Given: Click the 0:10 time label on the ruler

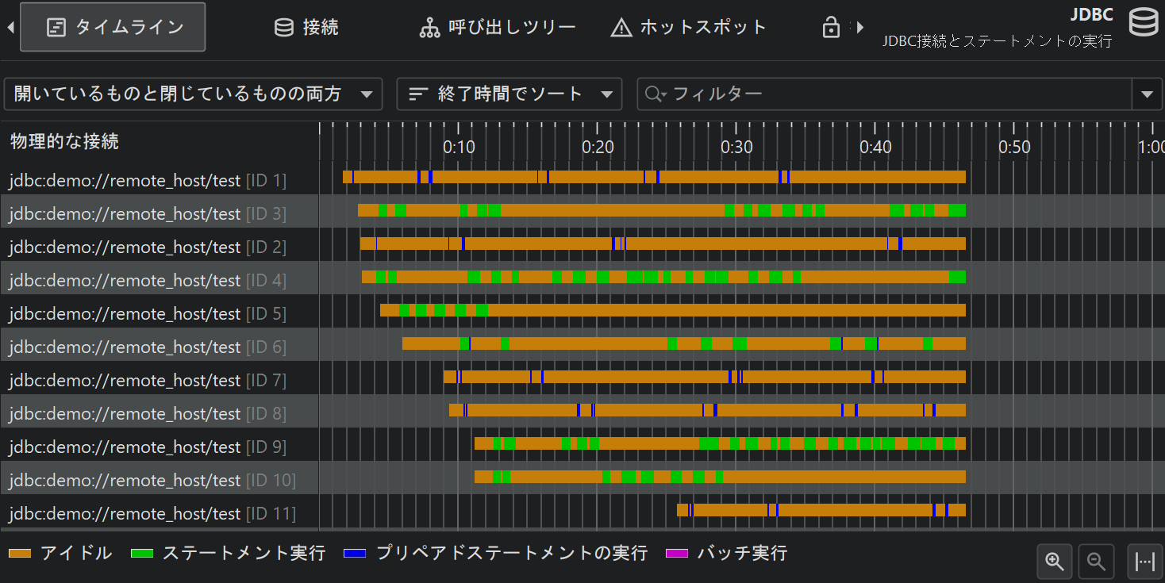Looking at the screenshot, I should (x=459, y=148).
